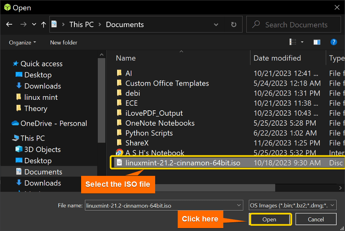Refresh the Documents folder view

(x=234, y=24)
